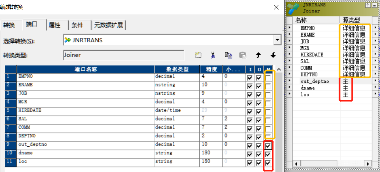Close the Edit Transformation dialog
380x172 pixels.
(x=276, y=7)
